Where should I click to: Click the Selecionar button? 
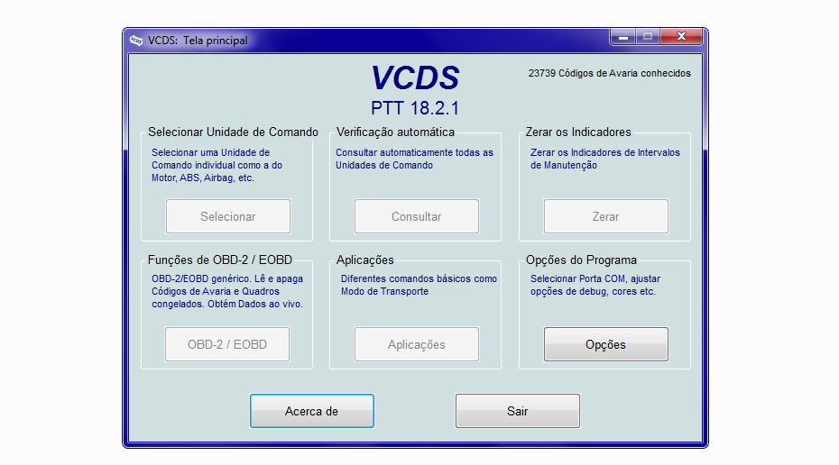[x=228, y=216]
